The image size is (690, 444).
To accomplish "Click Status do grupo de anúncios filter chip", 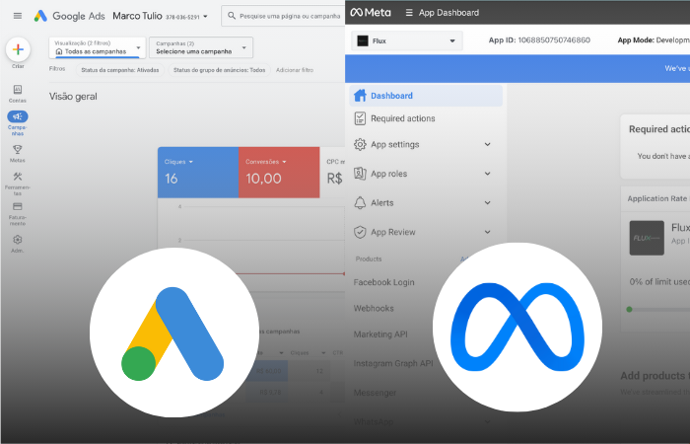I will 219,70.
